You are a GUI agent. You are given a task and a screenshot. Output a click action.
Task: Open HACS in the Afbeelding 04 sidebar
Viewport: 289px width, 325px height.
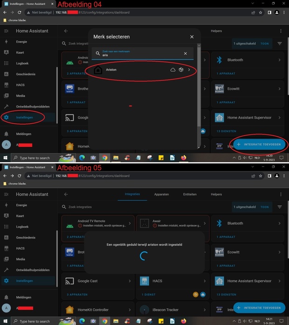coord(21,85)
